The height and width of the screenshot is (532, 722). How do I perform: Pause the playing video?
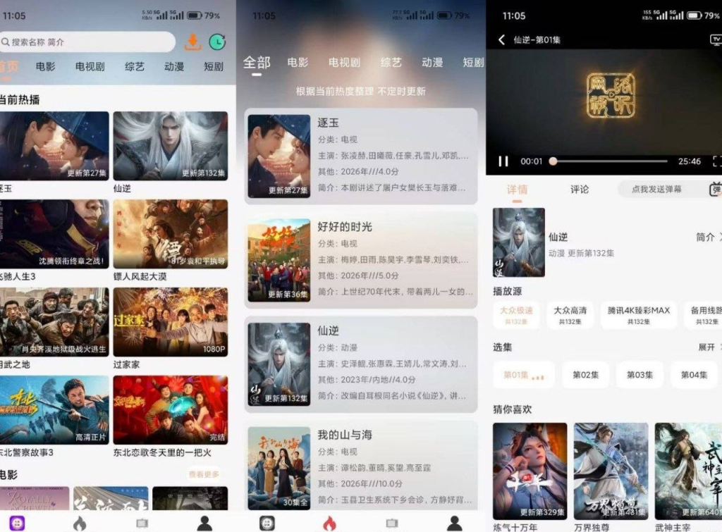click(x=503, y=161)
